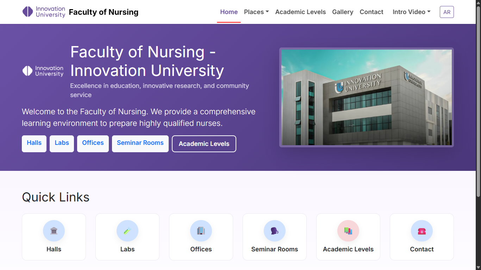Click the Contact telephone icon
Image resolution: width=481 pixels, height=270 pixels.
pyautogui.click(x=422, y=231)
